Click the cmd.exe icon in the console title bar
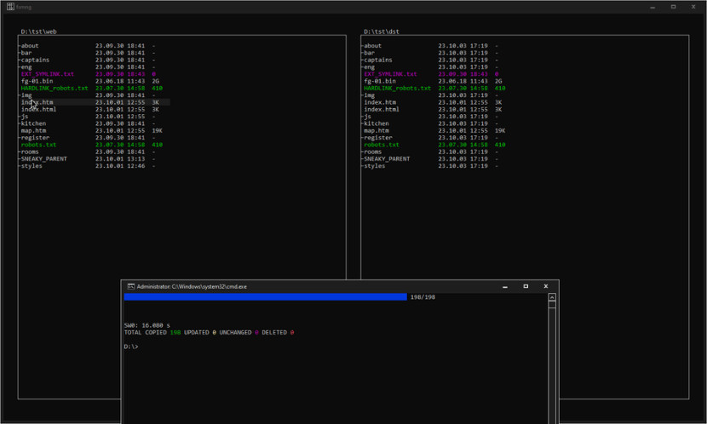This screenshot has width=707, height=424. (130, 287)
